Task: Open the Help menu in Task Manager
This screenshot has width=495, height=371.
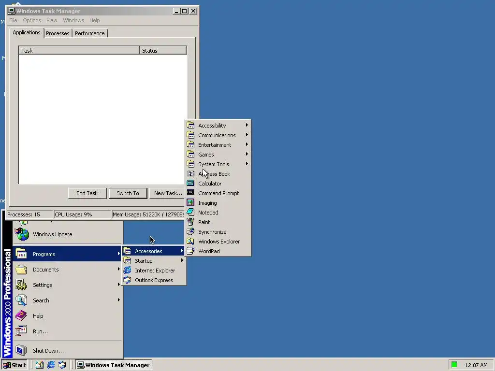Action: (x=94, y=20)
